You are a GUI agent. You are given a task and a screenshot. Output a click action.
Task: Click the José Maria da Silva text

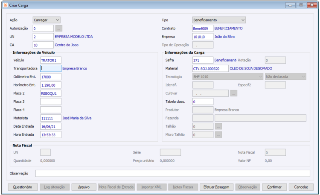click(77, 118)
